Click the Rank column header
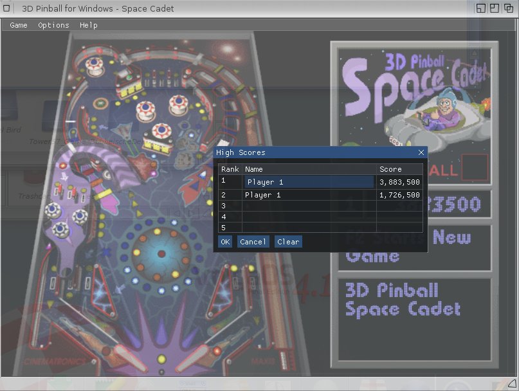 tap(230, 169)
